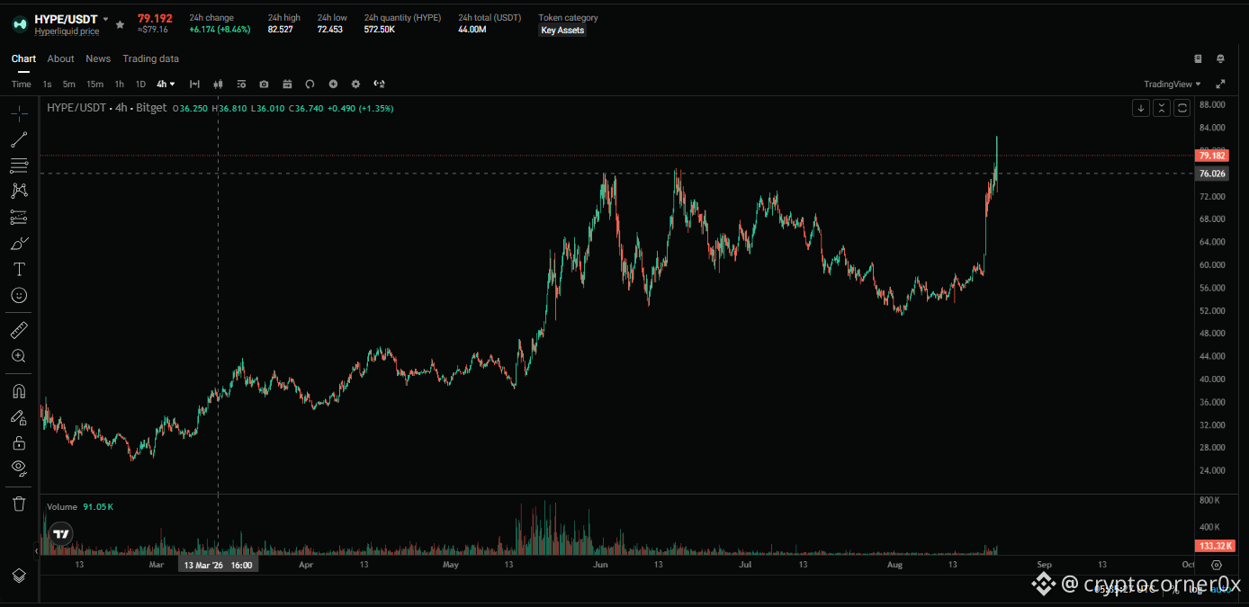Click the plus circle toolbar icon
The width and height of the screenshot is (1249, 607).
pyautogui.click(x=333, y=84)
